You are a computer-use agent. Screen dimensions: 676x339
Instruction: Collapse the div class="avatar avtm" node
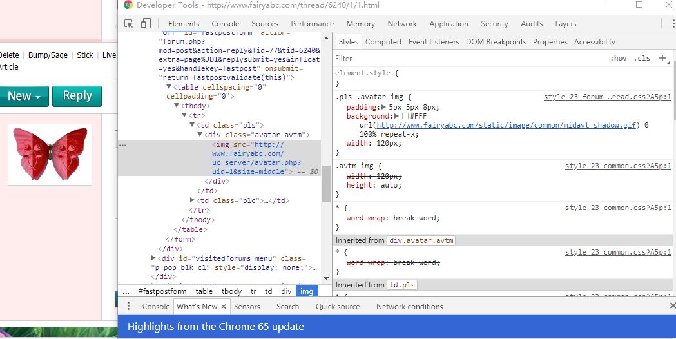coord(200,135)
